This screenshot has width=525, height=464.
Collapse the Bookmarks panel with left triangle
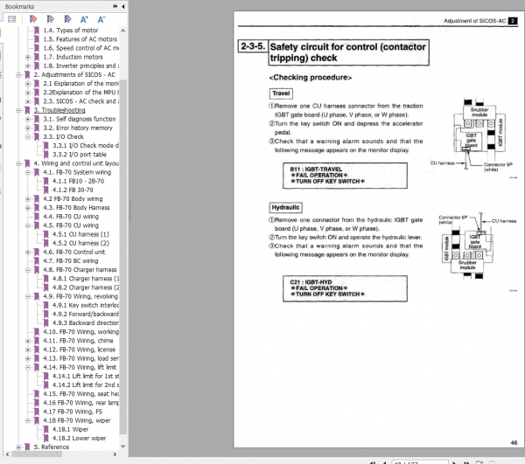click(x=122, y=6)
